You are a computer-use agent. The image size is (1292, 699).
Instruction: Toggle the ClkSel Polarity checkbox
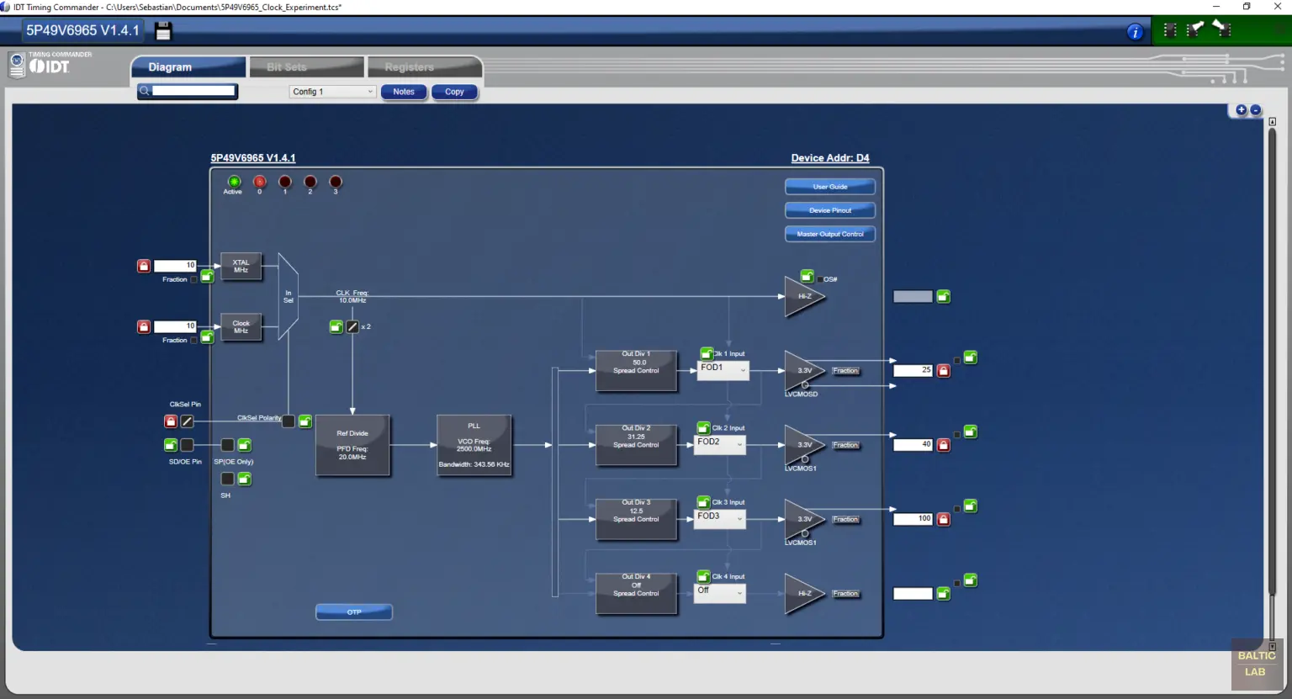[289, 421]
